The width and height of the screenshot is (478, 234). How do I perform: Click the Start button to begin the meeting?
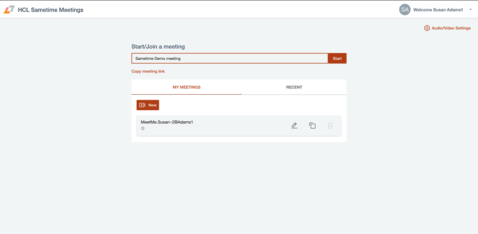pyautogui.click(x=337, y=58)
